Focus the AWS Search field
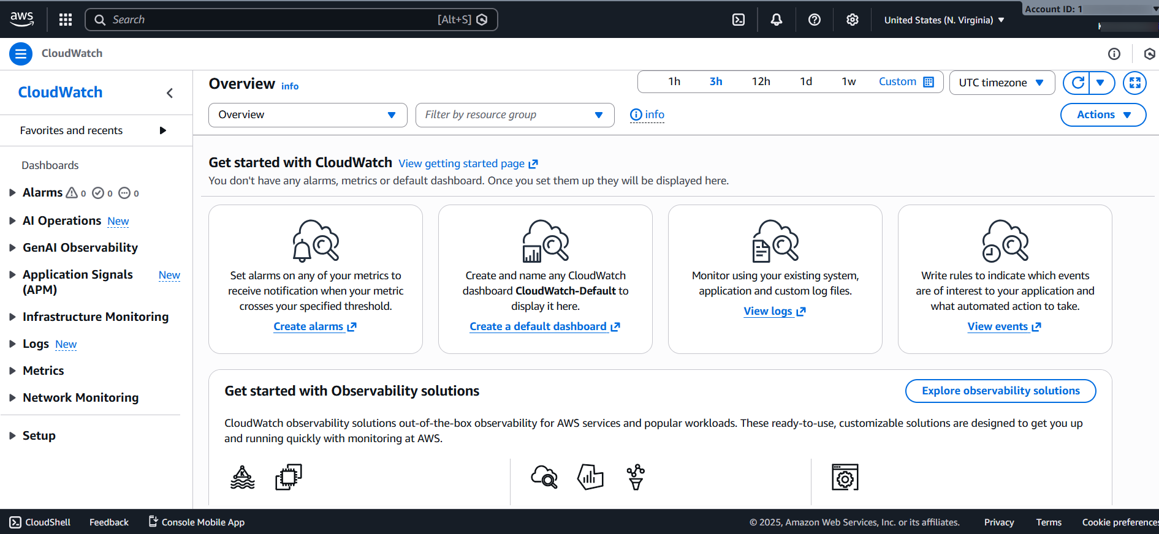Screen dimensions: 1159x534 pyautogui.click(x=291, y=20)
